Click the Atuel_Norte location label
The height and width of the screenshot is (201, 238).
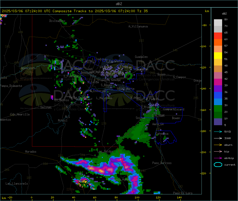126,89
